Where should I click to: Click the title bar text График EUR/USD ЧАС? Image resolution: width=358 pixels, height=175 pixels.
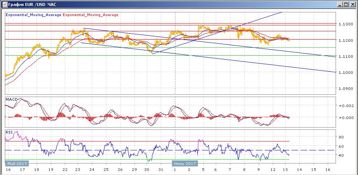point(27,4)
